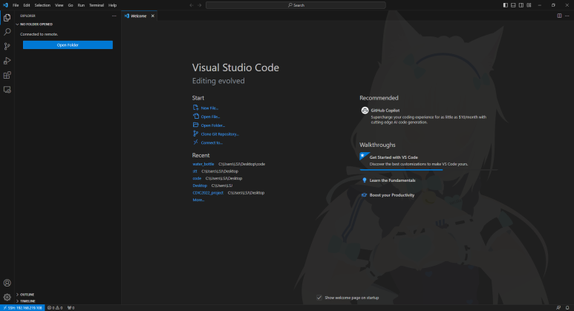574x311 pixels.
Task: Click the GitHub Copilot recommendation
Action: [428, 115]
